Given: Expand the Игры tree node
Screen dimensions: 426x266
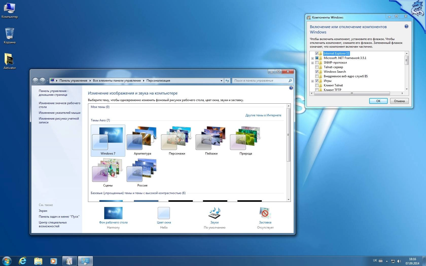Looking at the screenshot, I should (312, 81).
